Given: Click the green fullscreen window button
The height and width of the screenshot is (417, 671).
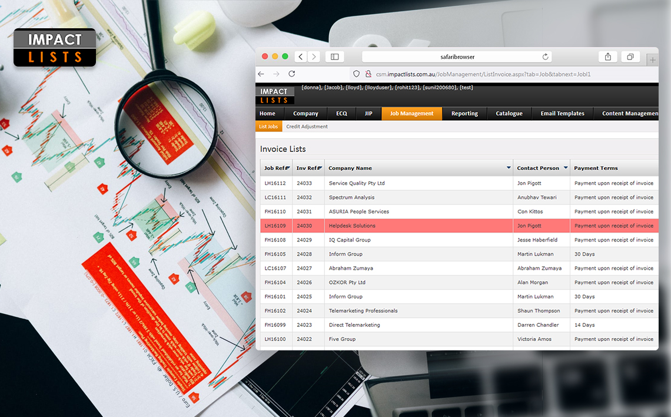Looking at the screenshot, I should [x=285, y=57].
